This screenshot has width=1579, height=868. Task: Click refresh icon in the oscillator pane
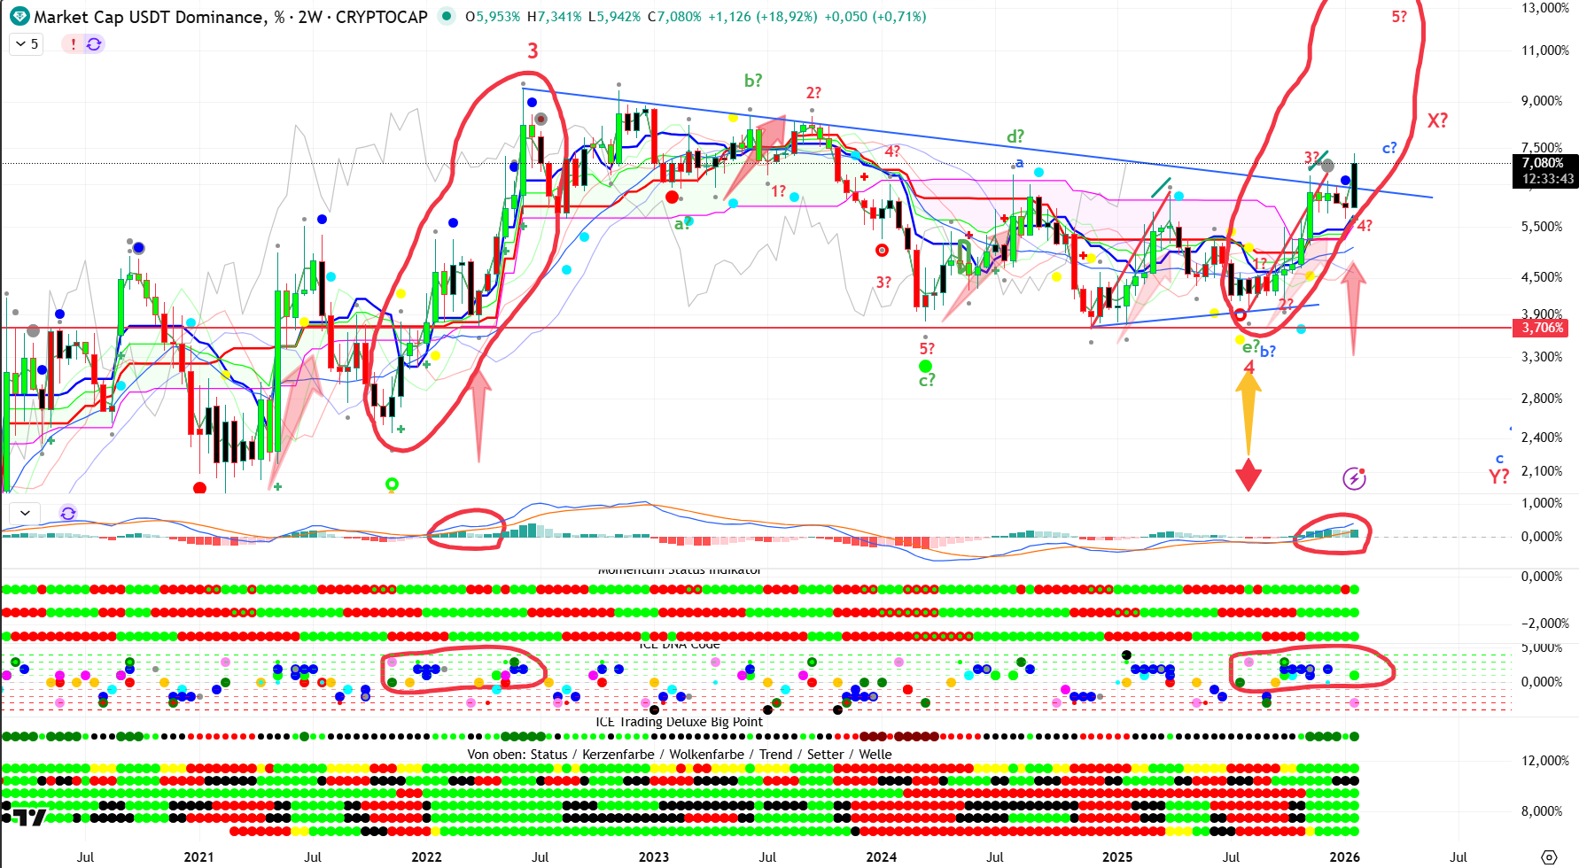[68, 513]
